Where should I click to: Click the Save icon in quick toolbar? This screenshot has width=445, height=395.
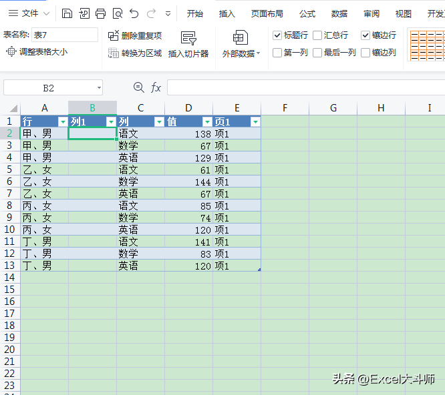[x=67, y=13]
